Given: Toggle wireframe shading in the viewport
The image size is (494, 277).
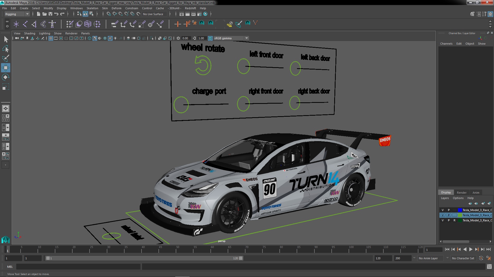Looking at the screenshot, I should click(90, 38).
